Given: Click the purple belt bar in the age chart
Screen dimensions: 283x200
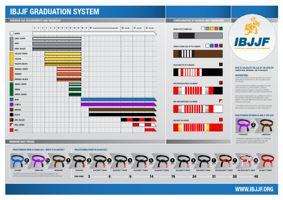Looking at the screenshot, I should (x=119, y=105).
